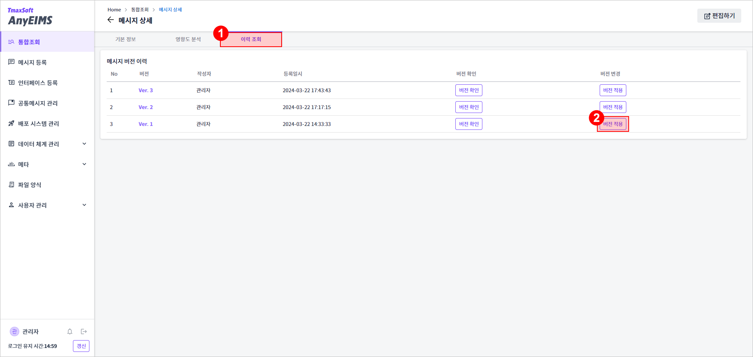The image size is (753, 357).
Task: Click the back arrow beside 메시지 상세
Action: tap(111, 20)
